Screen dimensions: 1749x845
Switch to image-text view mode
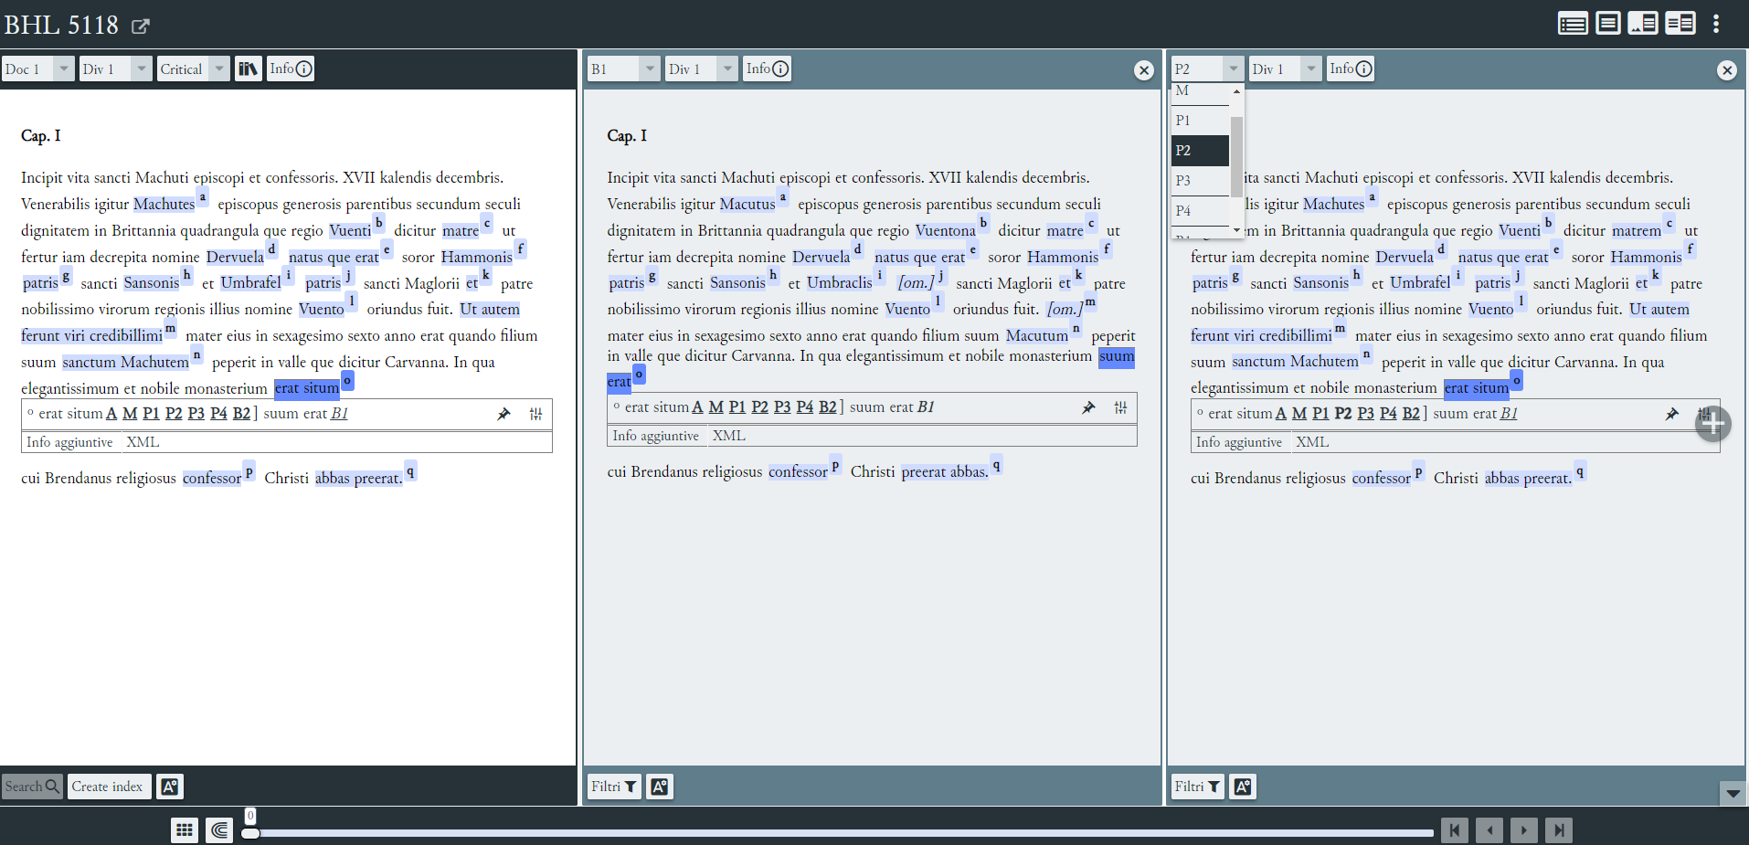1643,23
